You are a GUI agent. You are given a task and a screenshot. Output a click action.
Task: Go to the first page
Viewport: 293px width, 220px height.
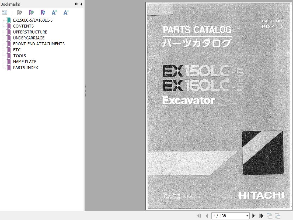[x=199, y=216]
